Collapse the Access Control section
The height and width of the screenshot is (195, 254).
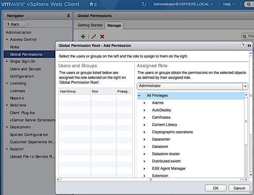[x=7, y=39]
